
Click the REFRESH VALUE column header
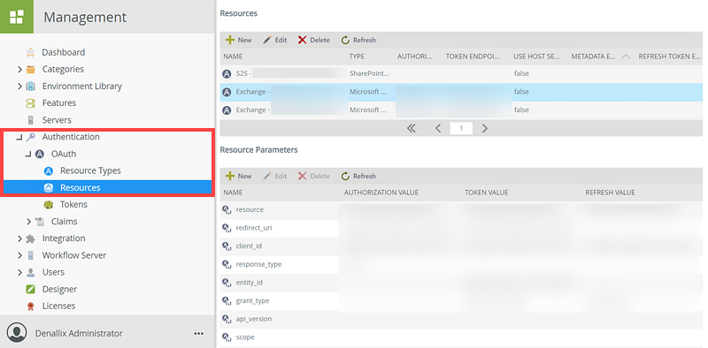pyautogui.click(x=610, y=193)
